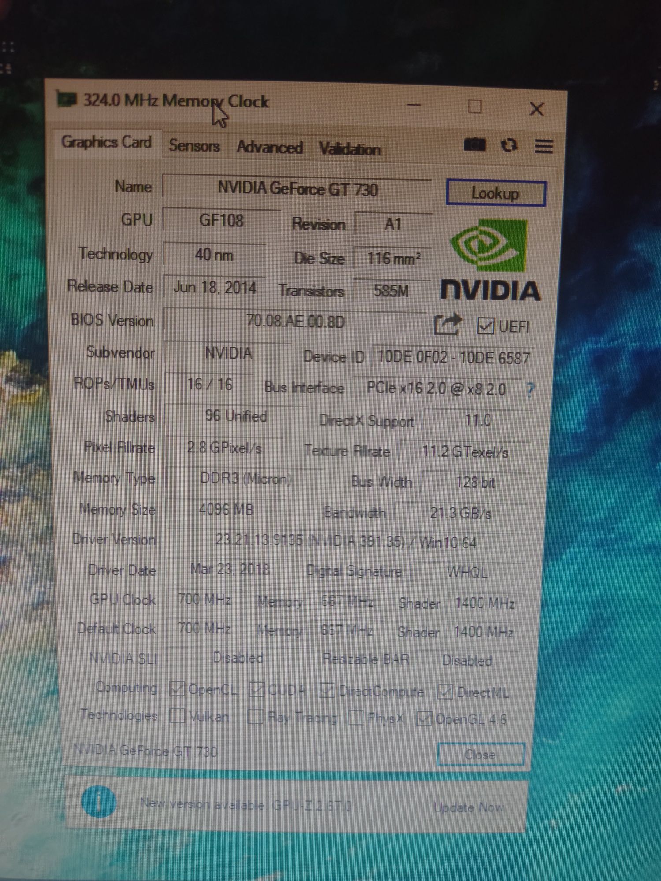This screenshot has width=661, height=881.
Task: Switch to the Advanced tab
Action: [x=269, y=147]
